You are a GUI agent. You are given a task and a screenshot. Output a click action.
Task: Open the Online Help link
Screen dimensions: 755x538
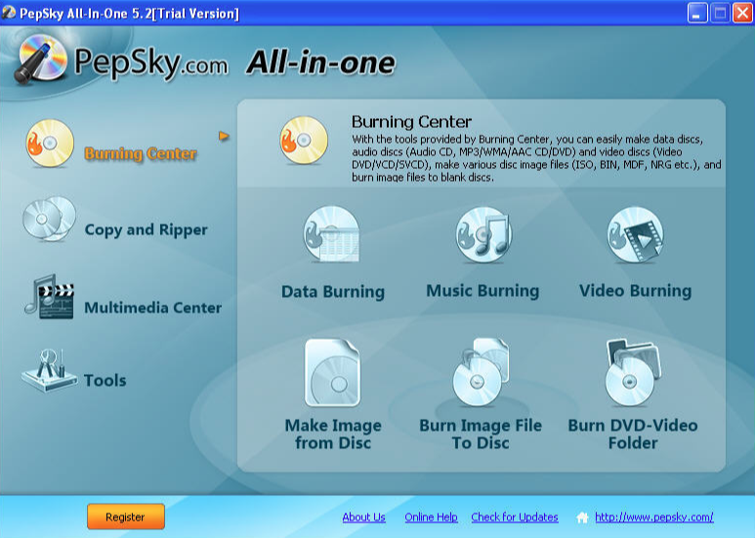(431, 517)
